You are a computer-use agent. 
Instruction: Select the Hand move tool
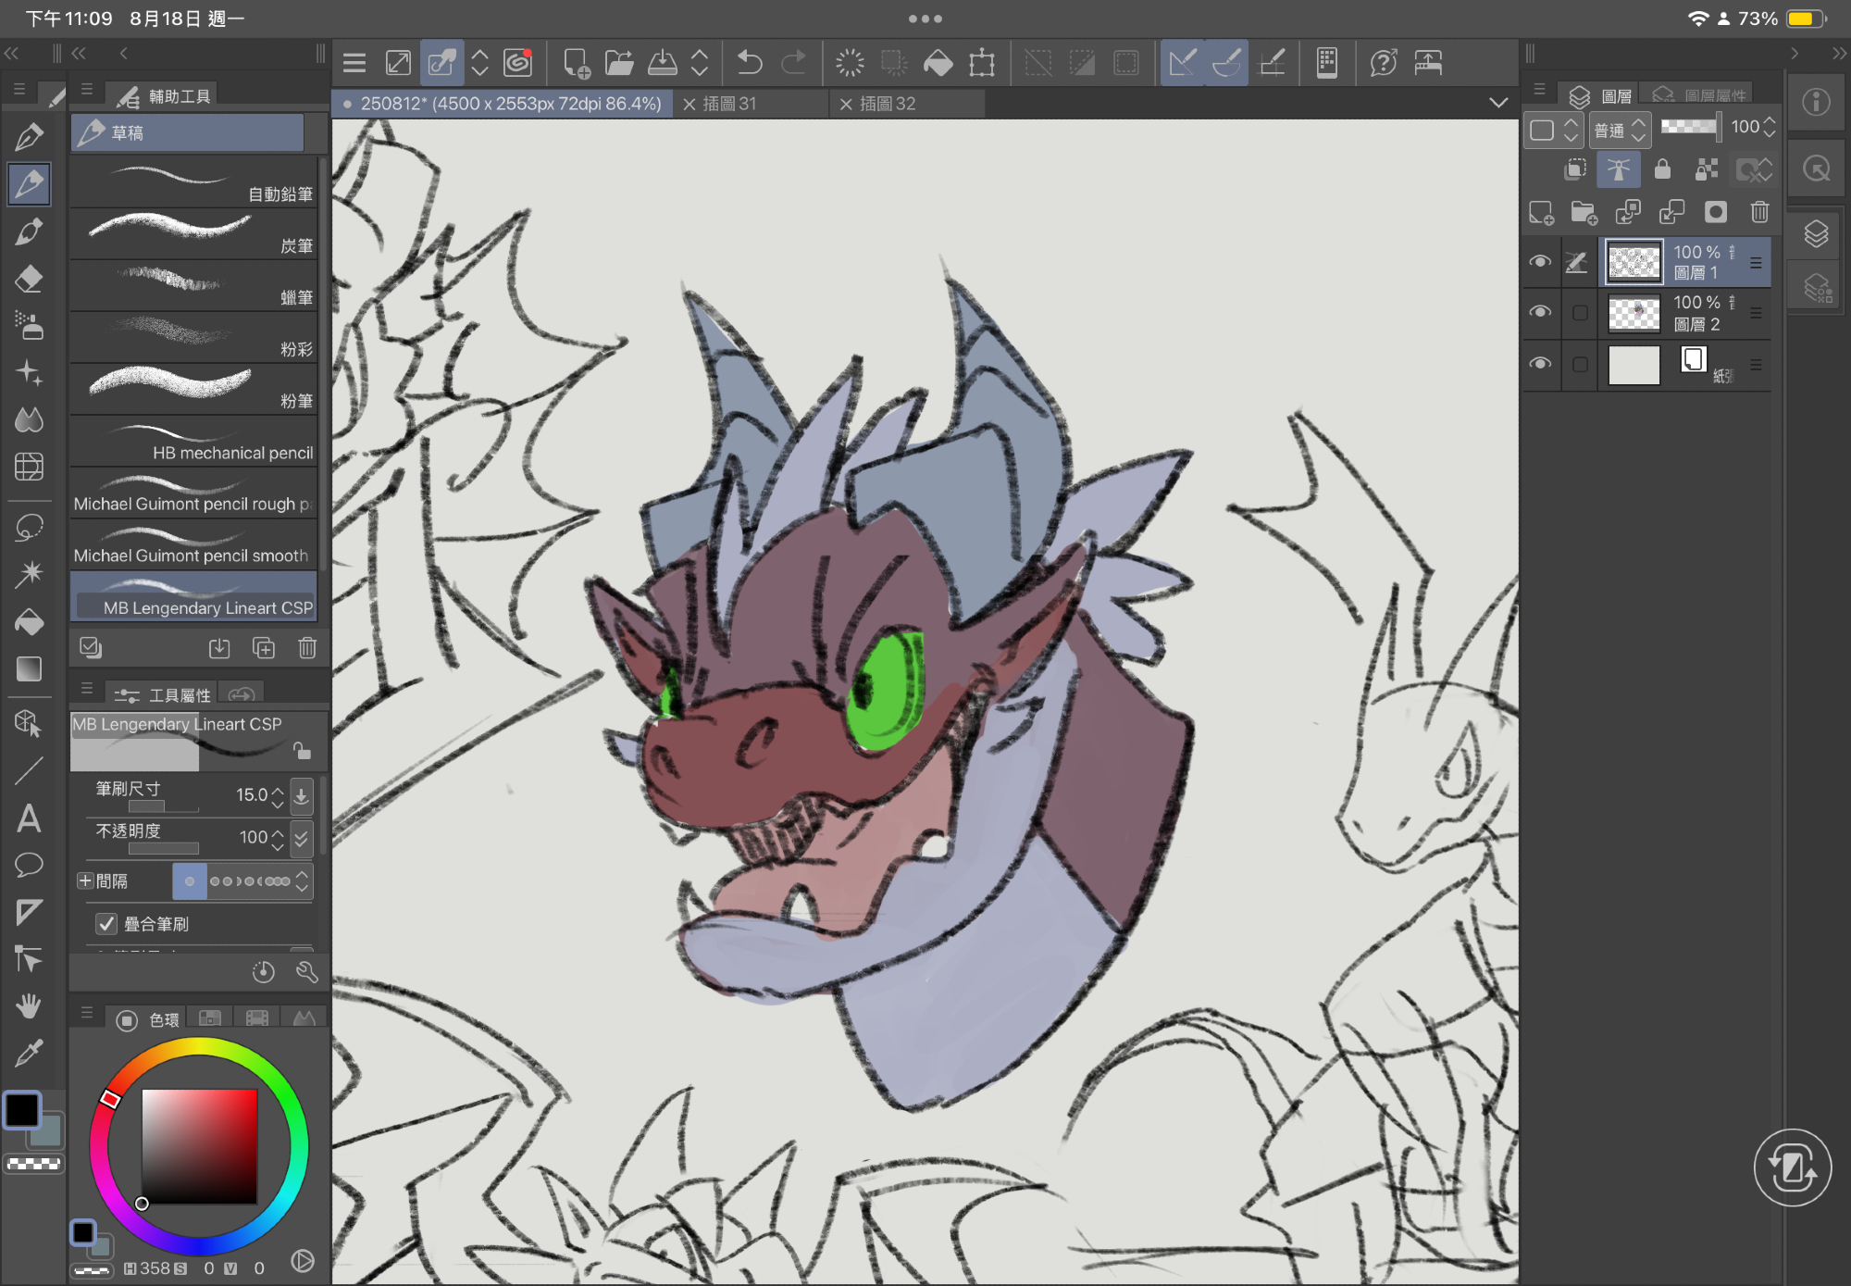click(29, 1006)
